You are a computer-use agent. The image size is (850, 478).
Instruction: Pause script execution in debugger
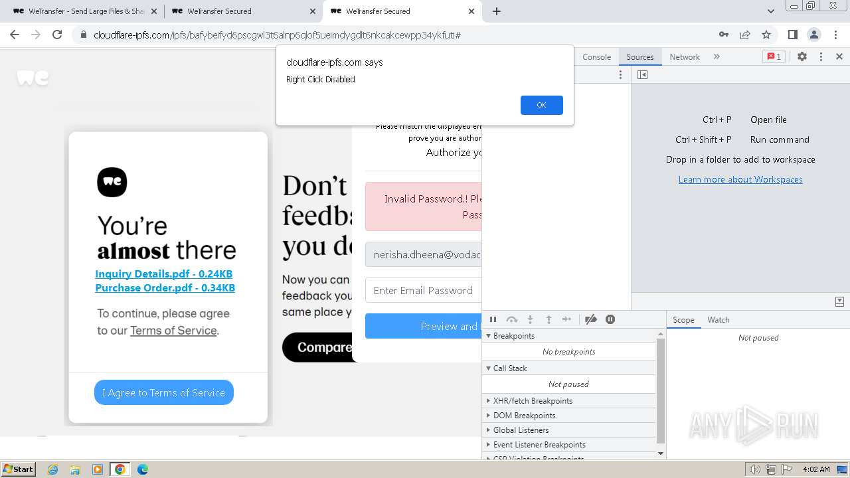493,319
